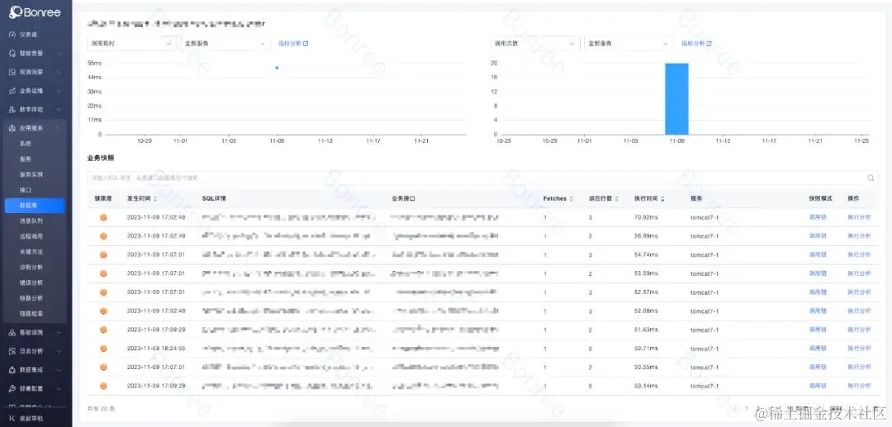Open 执行分析 link in the 50.14ms row

(x=859, y=386)
